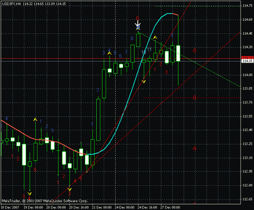Click the 114.60 price scale label
This screenshot has width=254, height=210.
pos(247,20)
